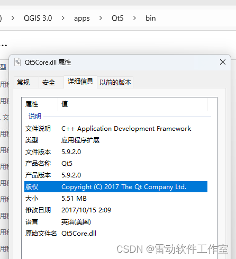
Task: Select the 详细信息 tab
Action: click(x=80, y=82)
